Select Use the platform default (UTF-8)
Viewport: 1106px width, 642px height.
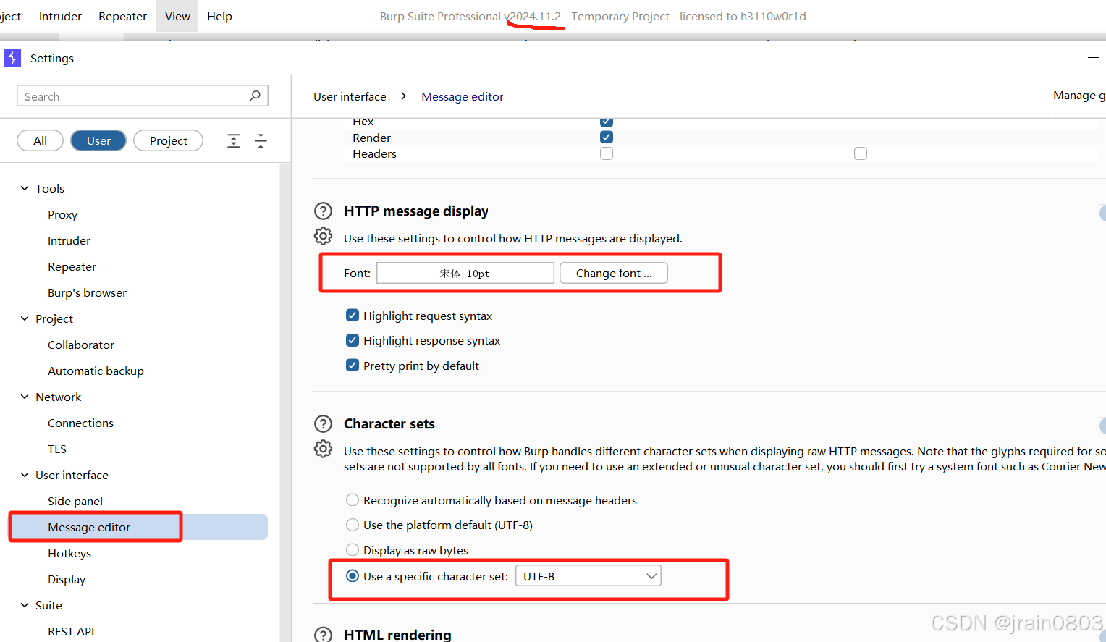pos(353,525)
